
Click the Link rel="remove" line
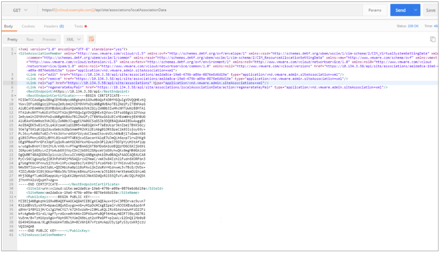pos(187,79)
